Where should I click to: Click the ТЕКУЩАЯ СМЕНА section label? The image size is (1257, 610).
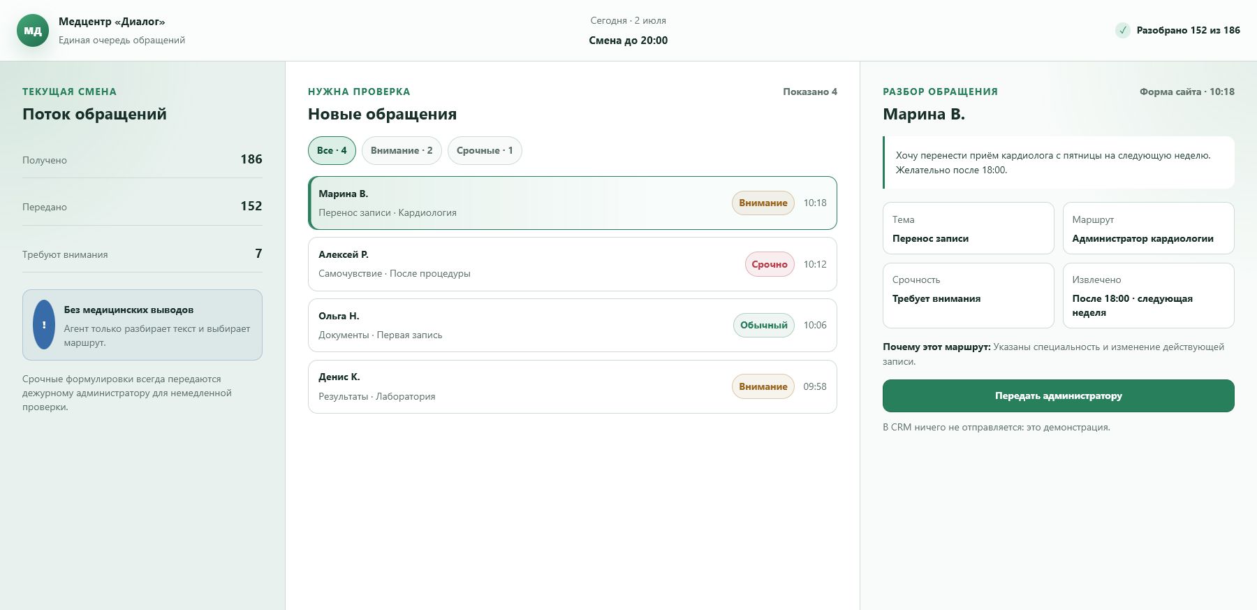coord(69,92)
